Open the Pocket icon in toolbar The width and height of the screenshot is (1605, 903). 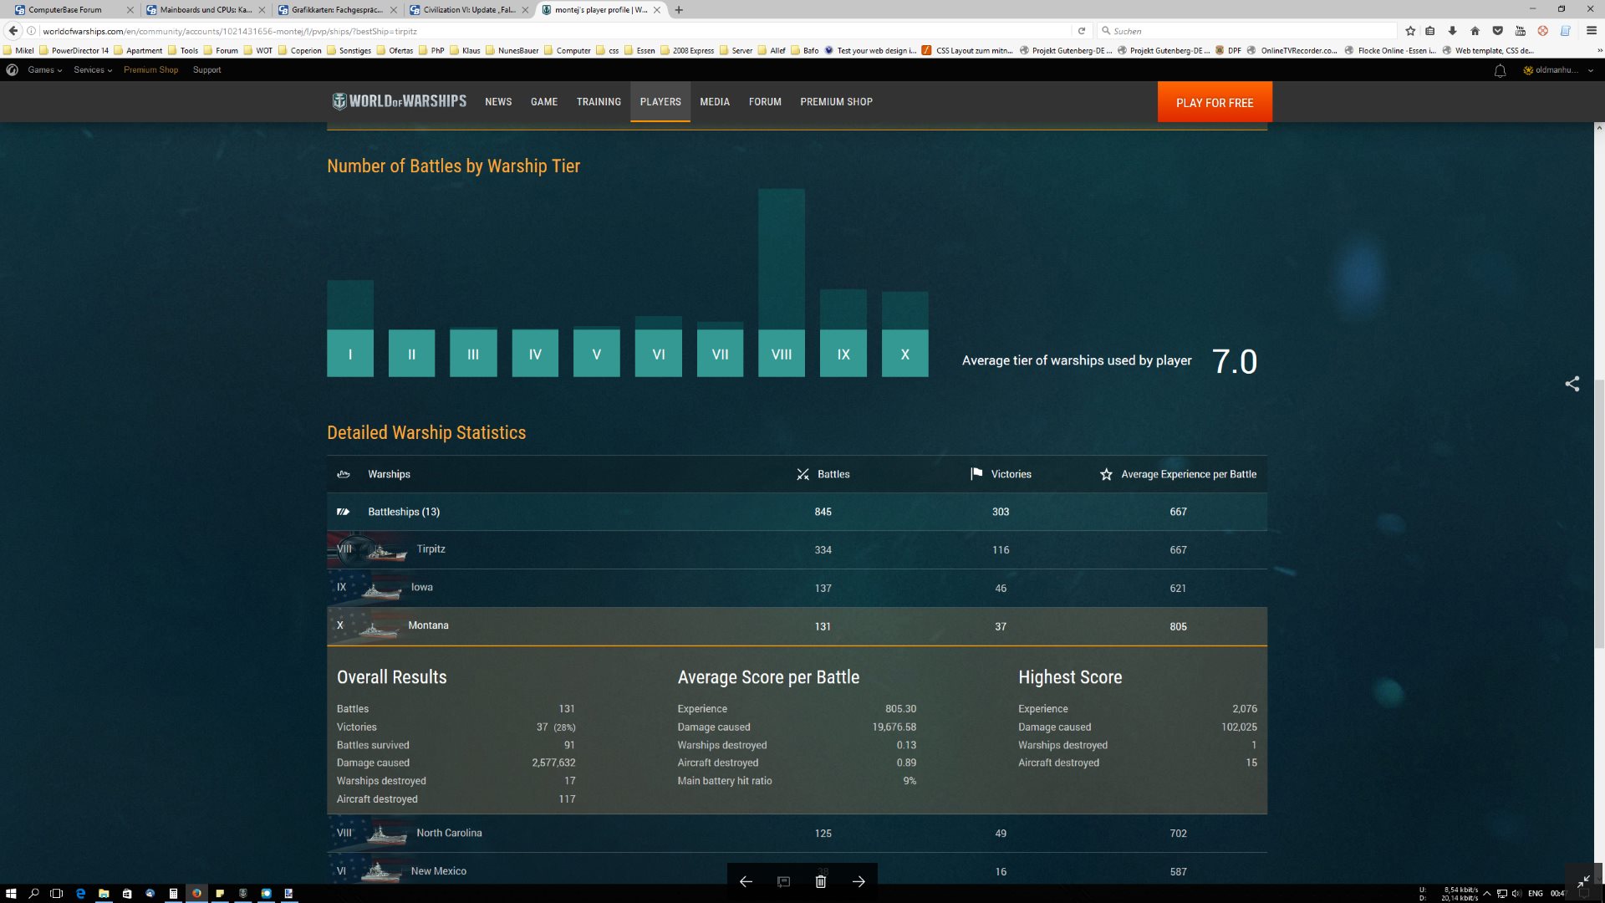tap(1497, 31)
